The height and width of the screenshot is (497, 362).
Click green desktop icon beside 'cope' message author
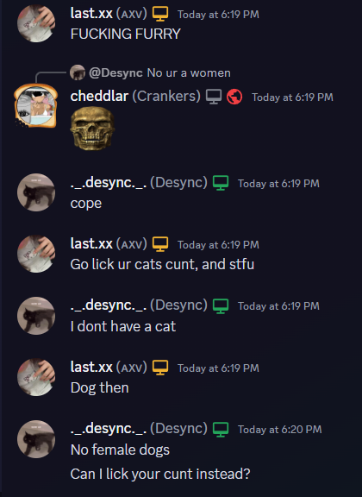pos(221,183)
